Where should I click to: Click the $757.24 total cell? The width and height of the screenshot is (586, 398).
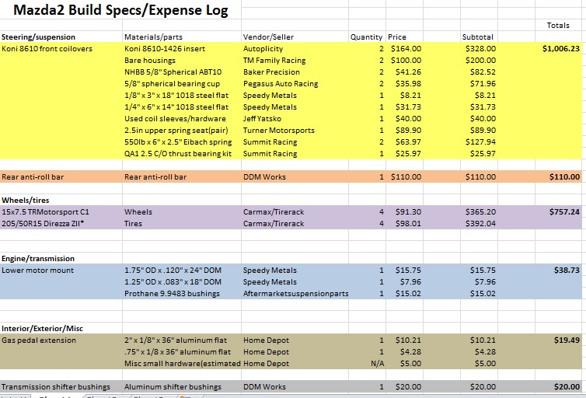tap(558, 212)
